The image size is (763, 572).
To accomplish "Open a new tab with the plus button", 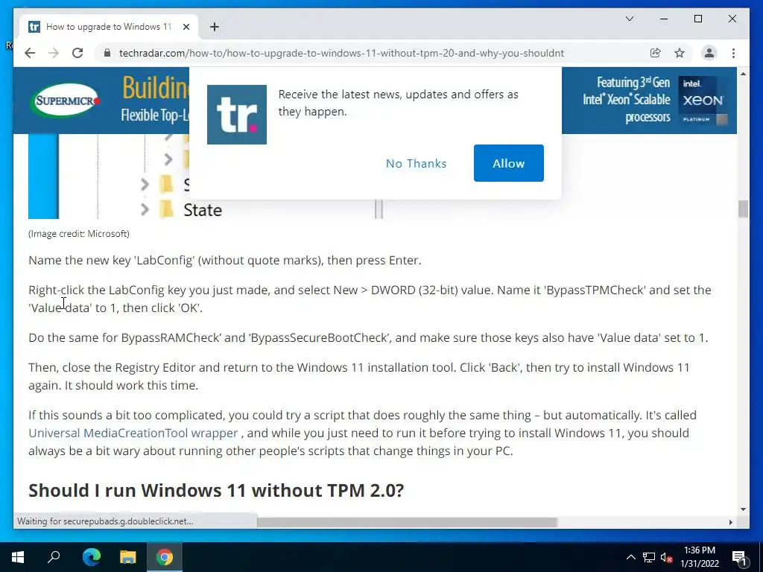I will (215, 27).
